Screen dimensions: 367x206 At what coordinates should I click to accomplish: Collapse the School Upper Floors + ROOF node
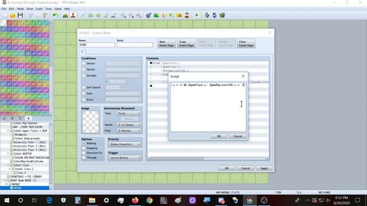click(x=8, y=131)
